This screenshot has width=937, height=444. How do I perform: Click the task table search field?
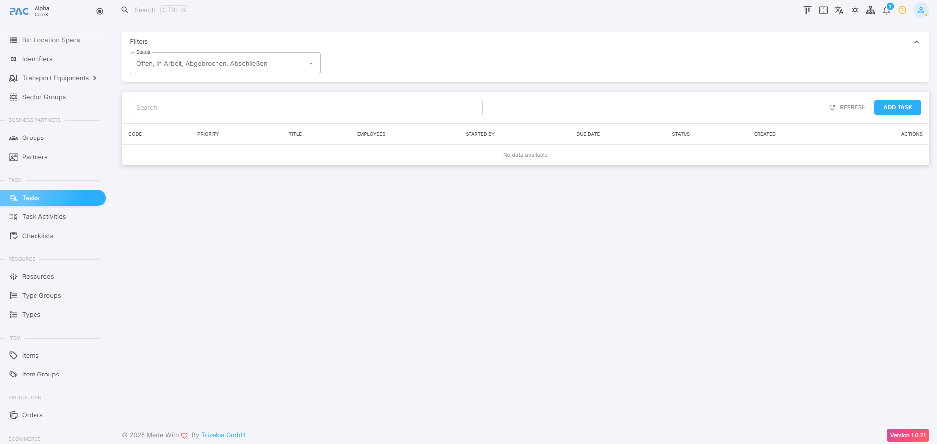tap(306, 107)
